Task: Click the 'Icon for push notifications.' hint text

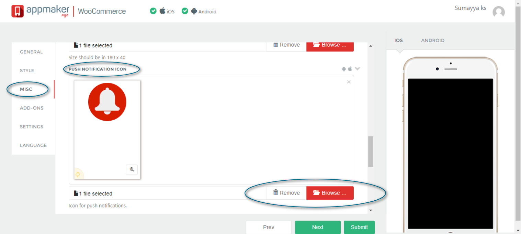Action: click(98, 205)
